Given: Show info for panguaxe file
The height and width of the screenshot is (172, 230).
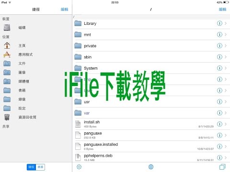Looking at the screenshot, I should [219, 135].
